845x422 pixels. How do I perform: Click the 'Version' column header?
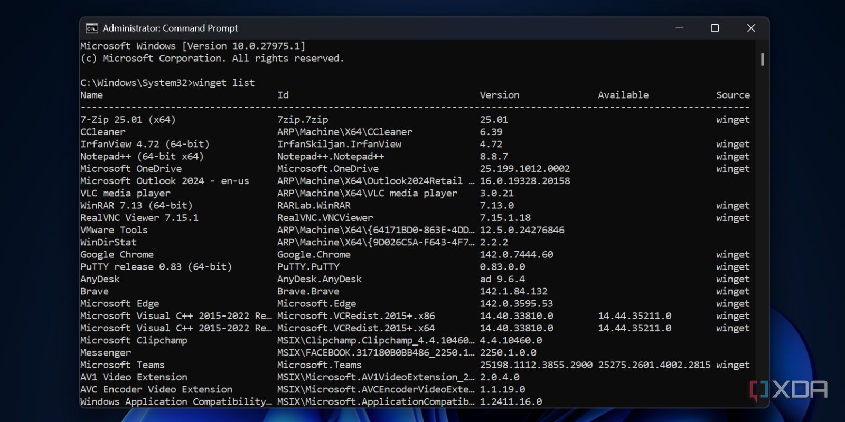click(x=499, y=95)
